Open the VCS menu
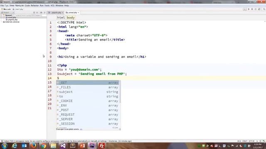 coord(52,5)
